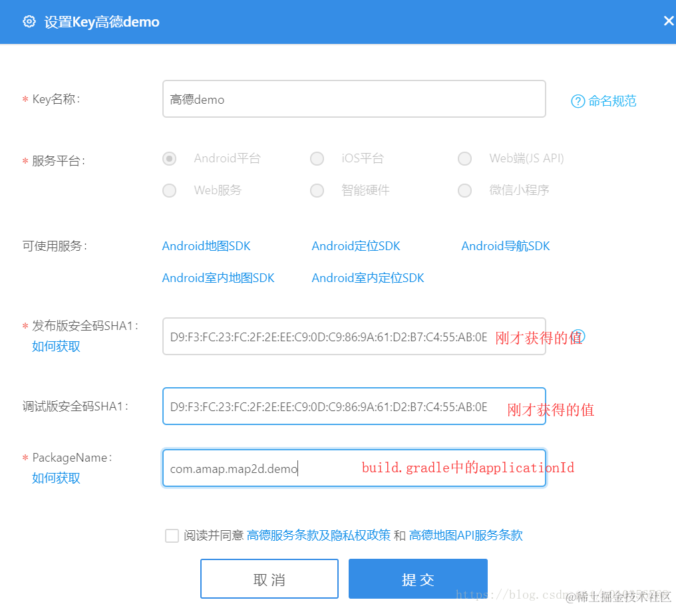Select the Web服务 radio button

[169, 190]
